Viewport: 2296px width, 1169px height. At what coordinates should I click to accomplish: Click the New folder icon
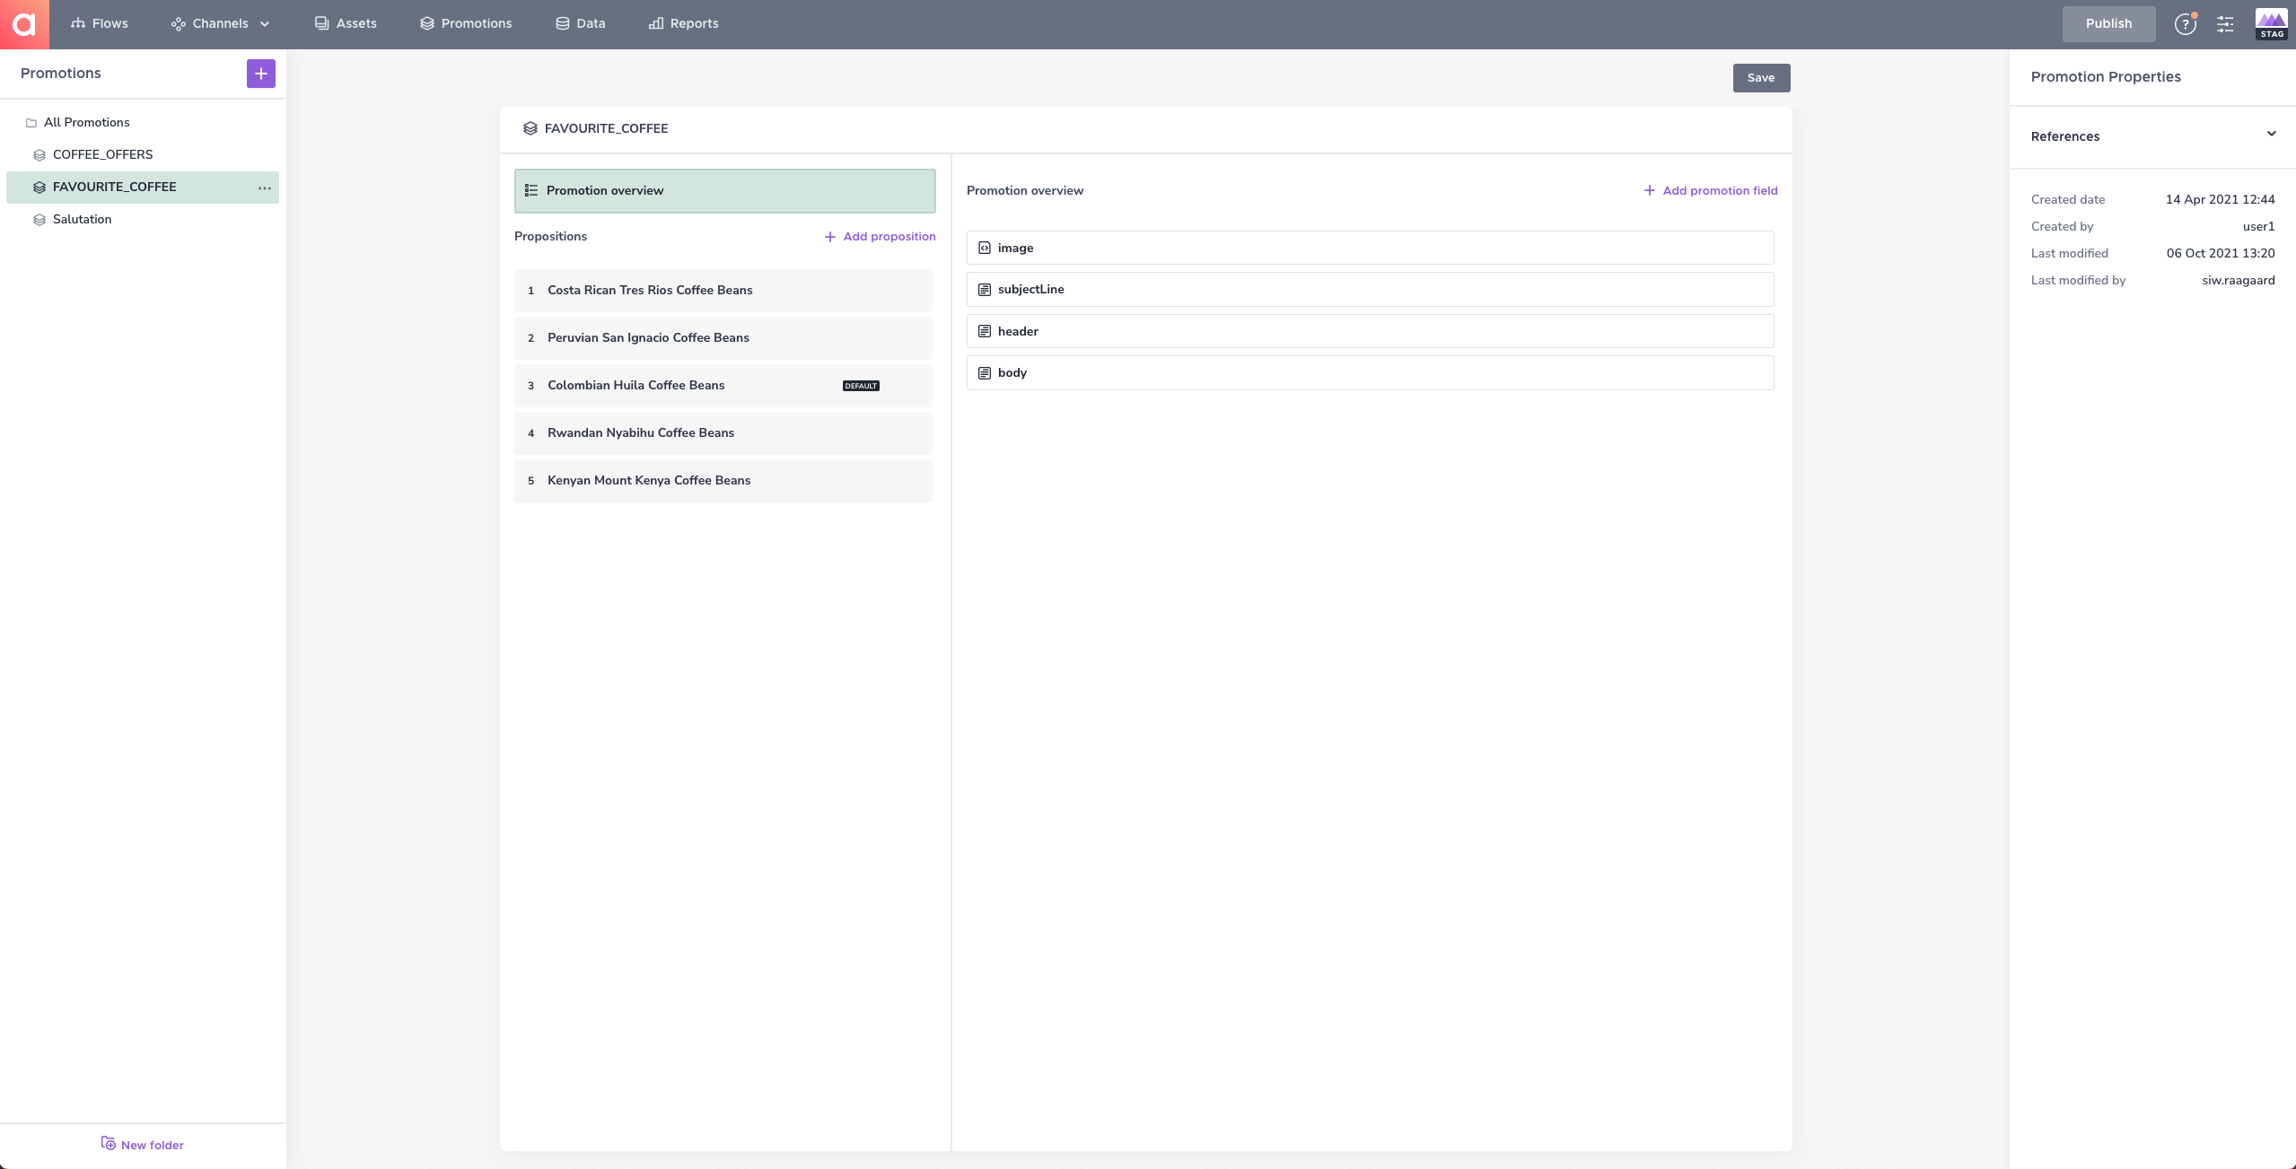tap(108, 1143)
